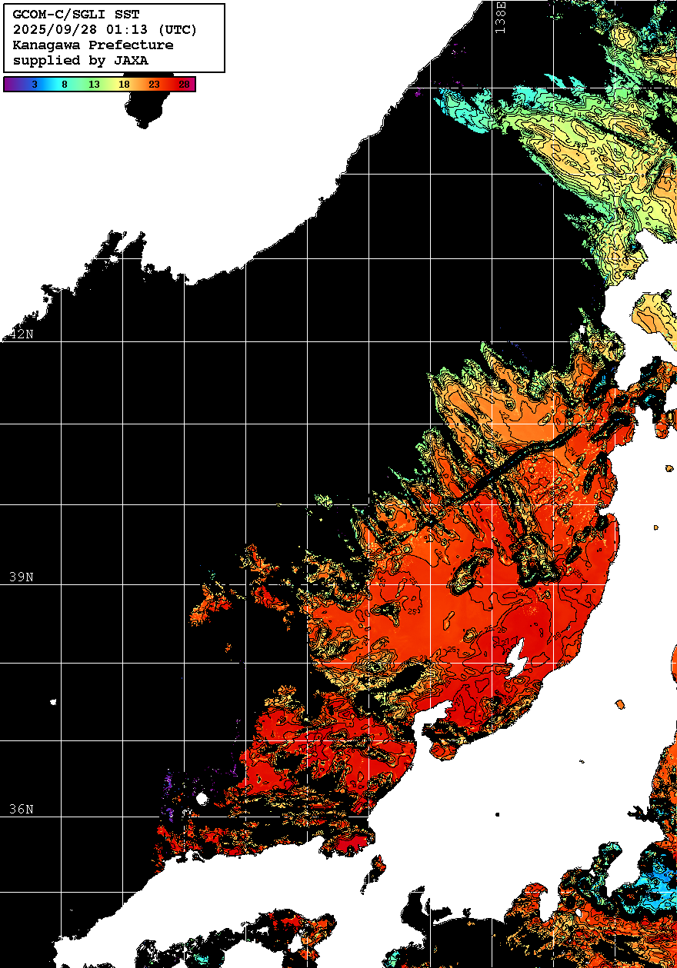The image size is (677, 968).
Task: Click the GCOM-C/SGLI SST title text
Action: (x=76, y=15)
